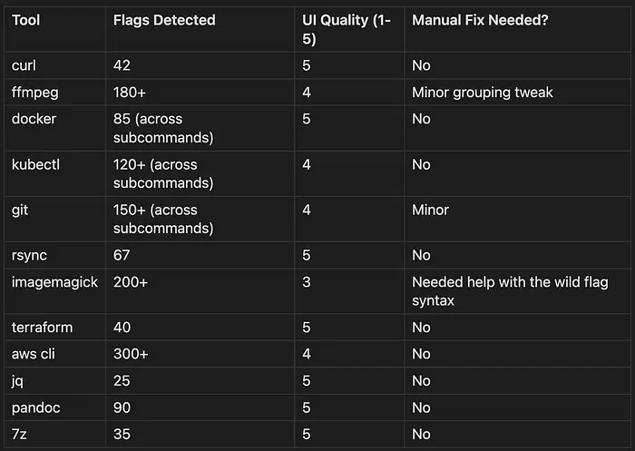Click the aws cli tool cell
The height and width of the screenshot is (451, 635).
click(x=35, y=354)
